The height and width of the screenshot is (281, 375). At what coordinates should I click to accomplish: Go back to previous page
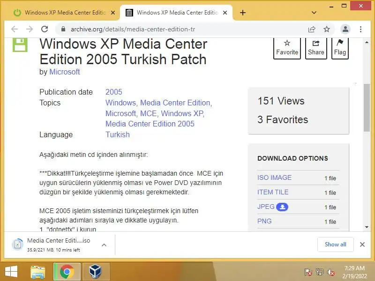pos(15,29)
